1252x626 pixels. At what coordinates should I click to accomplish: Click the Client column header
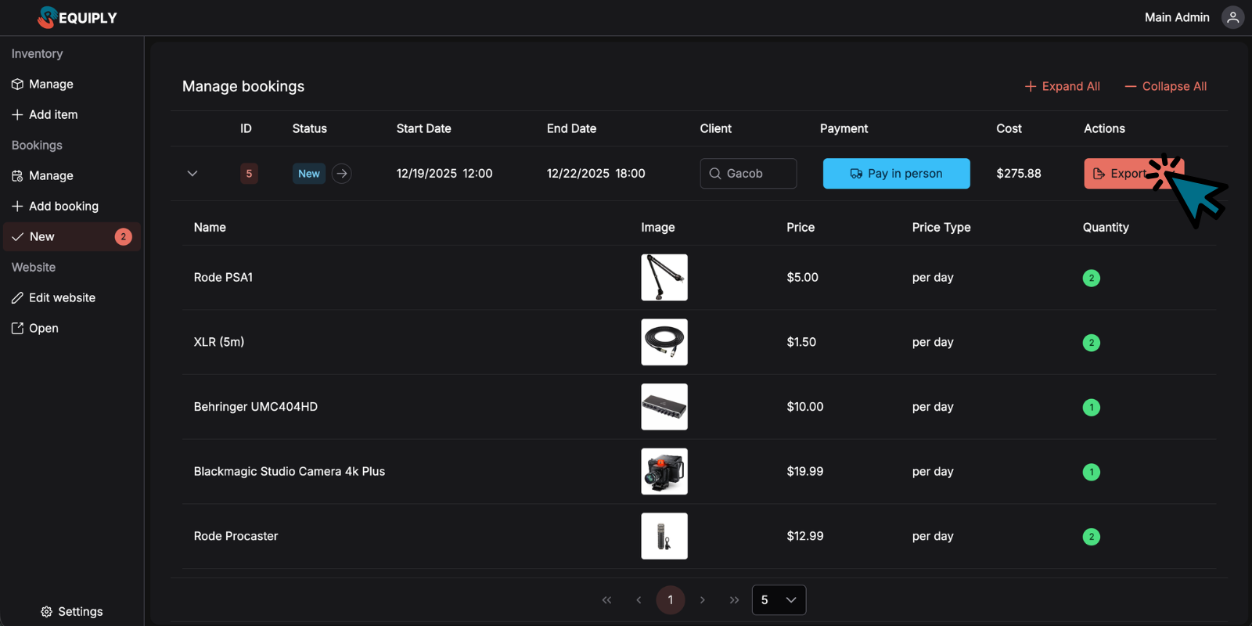click(715, 128)
